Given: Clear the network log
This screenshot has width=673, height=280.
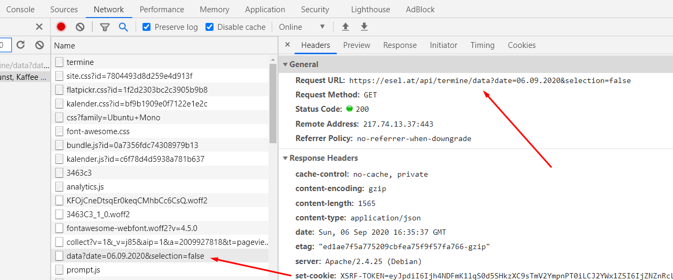Looking at the screenshot, I should point(80,27).
